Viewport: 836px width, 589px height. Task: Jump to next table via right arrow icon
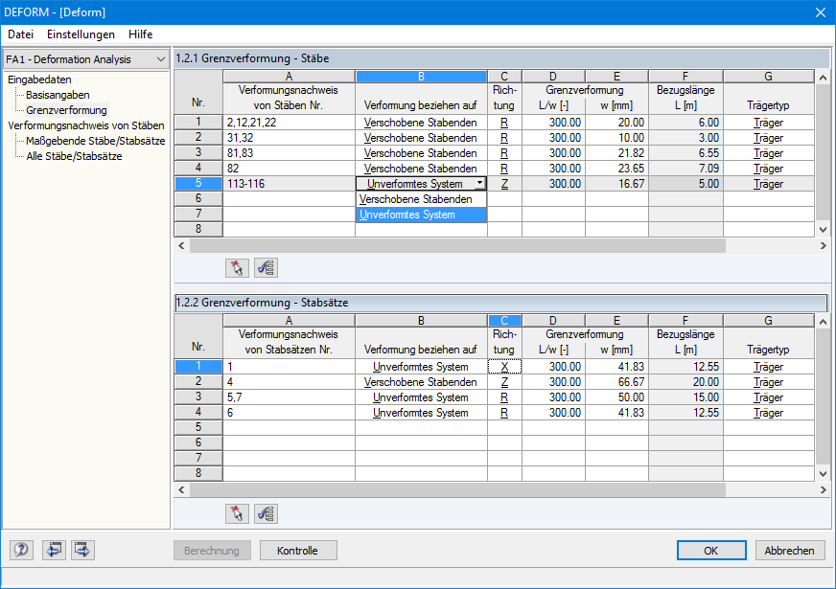point(81,550)
